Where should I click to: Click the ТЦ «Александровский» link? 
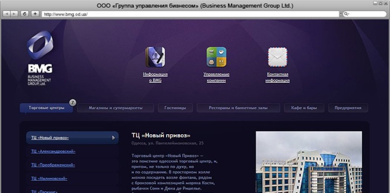coord(53,151)
